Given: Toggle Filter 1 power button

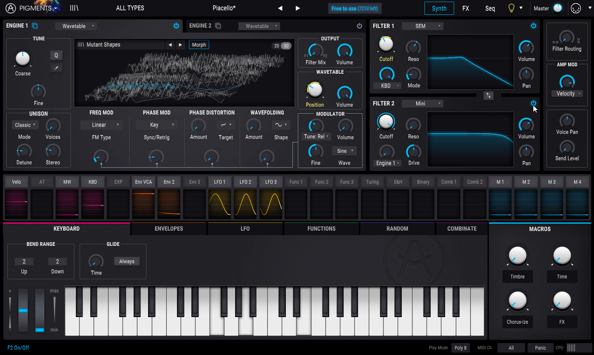Looking at the screenshot, I should tap(533, 26).
